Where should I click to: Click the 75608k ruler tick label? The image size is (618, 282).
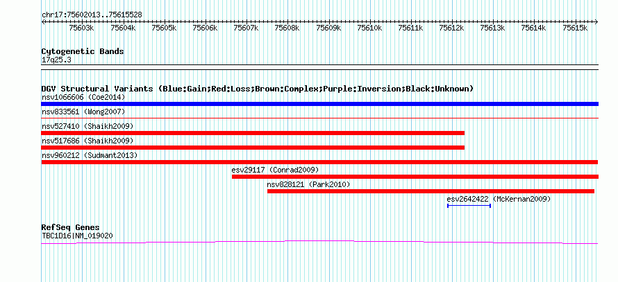(x=287, y=28)
